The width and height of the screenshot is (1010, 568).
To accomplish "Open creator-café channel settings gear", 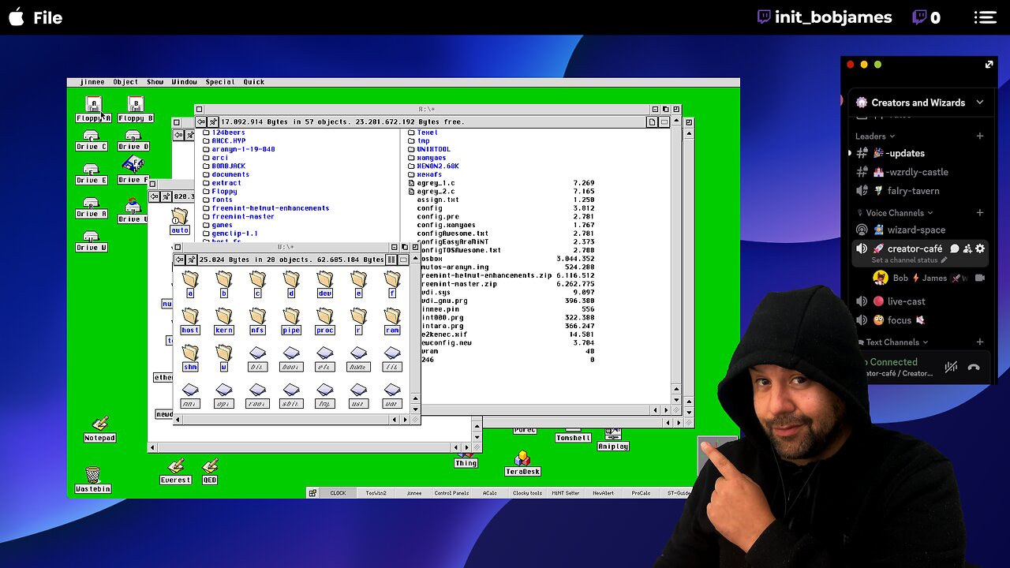I will pos(980,248).
